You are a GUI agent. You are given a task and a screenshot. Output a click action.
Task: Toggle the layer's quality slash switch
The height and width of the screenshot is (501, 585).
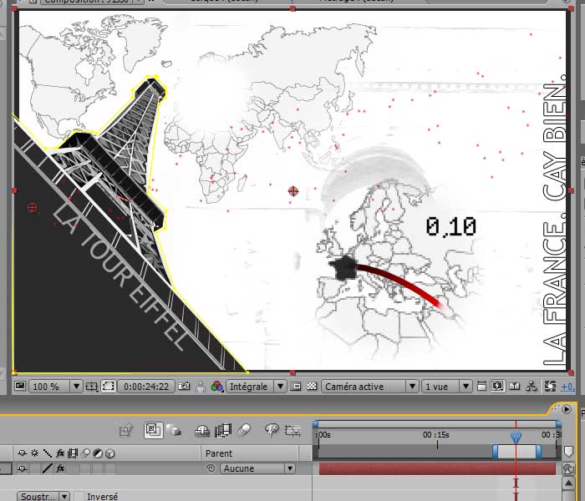coord(48,468)
